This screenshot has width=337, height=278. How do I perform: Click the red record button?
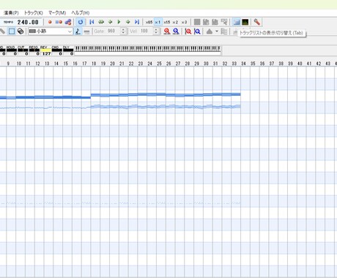click(x=50, y=22)
